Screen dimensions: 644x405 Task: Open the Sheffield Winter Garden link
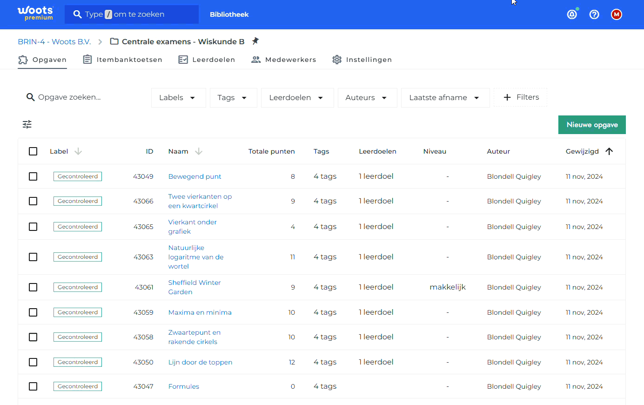195,287
